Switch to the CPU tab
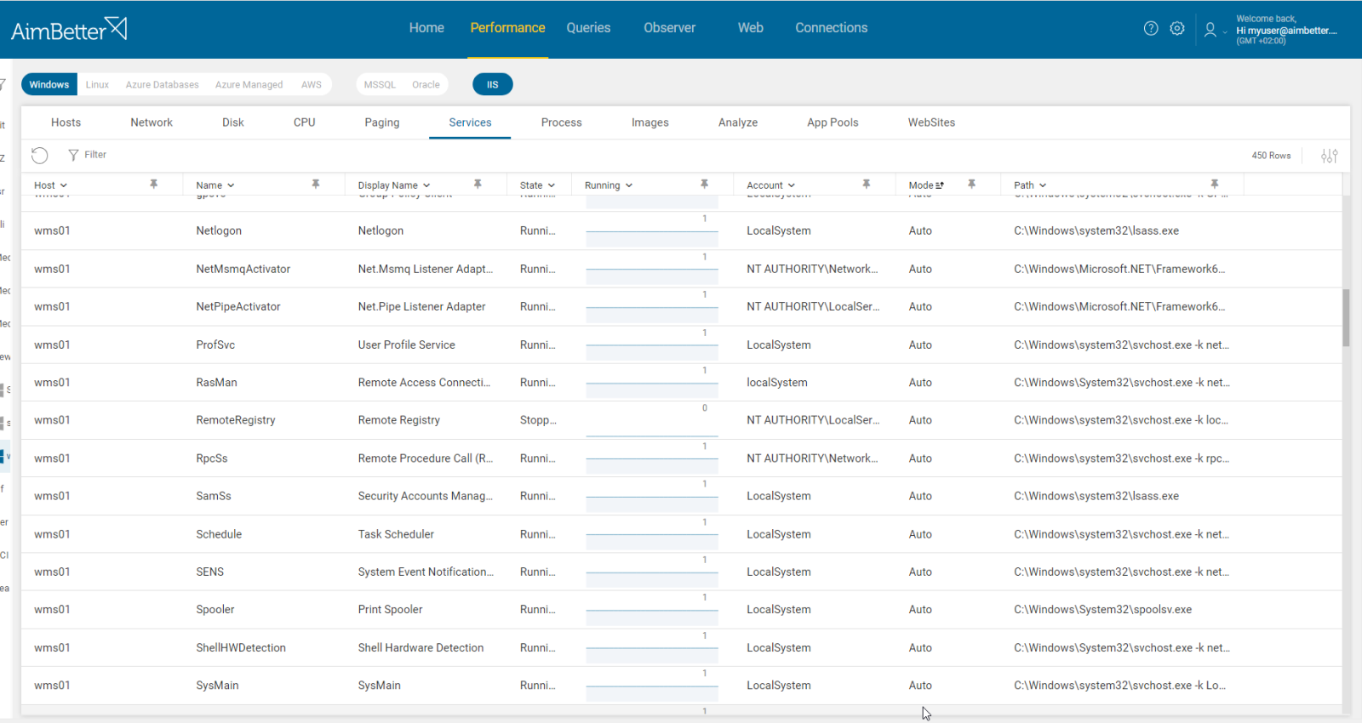Screen dimensions: 1362x723 click(304, 122)
